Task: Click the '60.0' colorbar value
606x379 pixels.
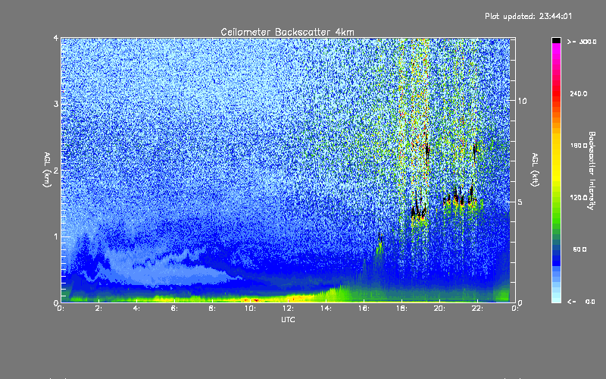Action: [579, 249]
